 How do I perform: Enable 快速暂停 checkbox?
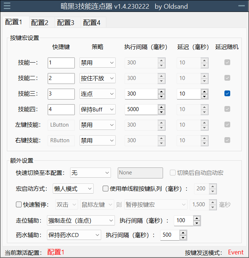click(19, 204)
